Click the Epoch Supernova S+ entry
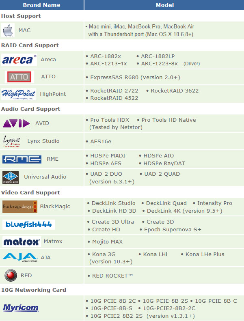This screenshot has height=321, width=244. (x=173, y=230)
